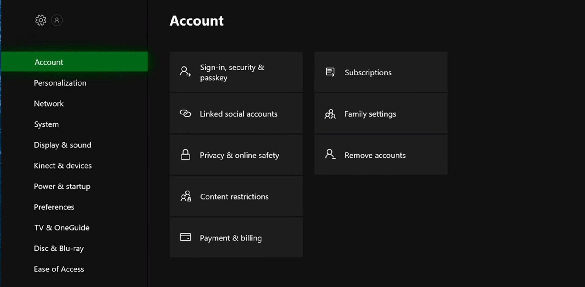The image size is (585, 287).
Task: Click the Privacy & online safety padlock icon
Action: pyautogui.click(x=185, y=155)
